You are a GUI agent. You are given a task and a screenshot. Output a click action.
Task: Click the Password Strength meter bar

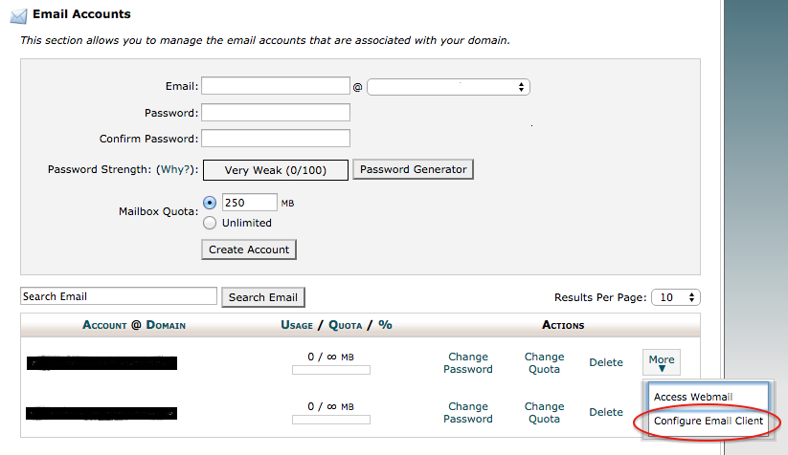275,170
